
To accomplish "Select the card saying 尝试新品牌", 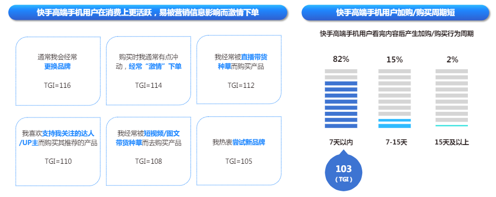I will tap(239, 151).
